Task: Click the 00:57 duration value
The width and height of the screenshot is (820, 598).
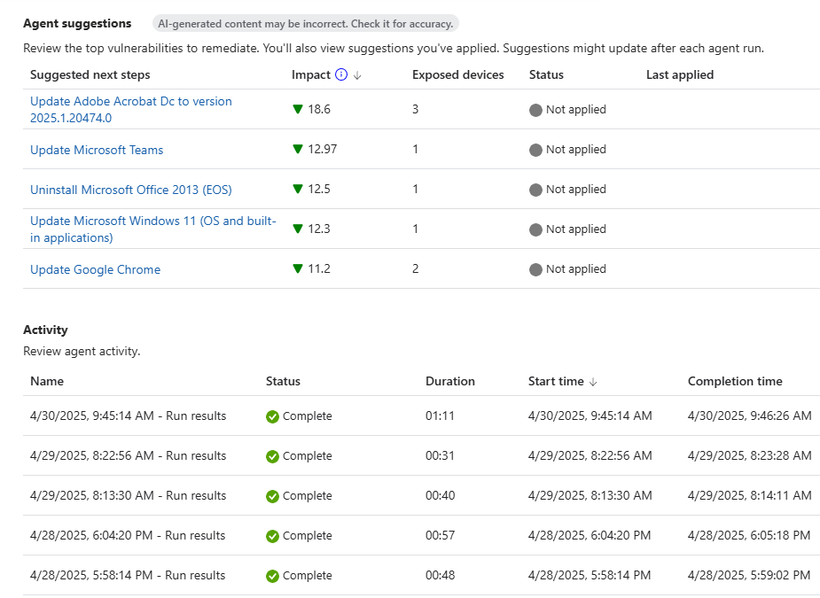Action: click(x=440, y=536)
